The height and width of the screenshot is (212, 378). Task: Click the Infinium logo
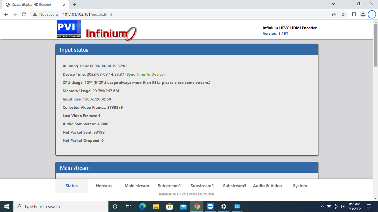tap(111, 34)
